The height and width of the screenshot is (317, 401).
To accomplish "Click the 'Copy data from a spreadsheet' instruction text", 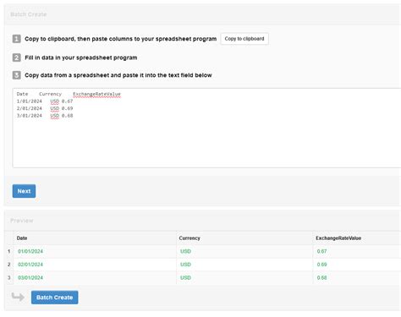I will [118, 75].
